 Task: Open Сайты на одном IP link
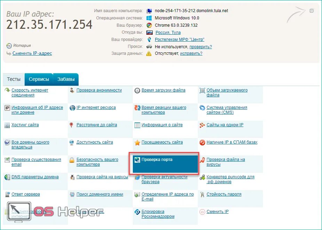(x=225, y=125)
